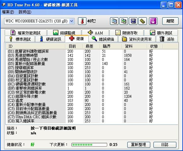Open the 說明(H) menu

25,12
